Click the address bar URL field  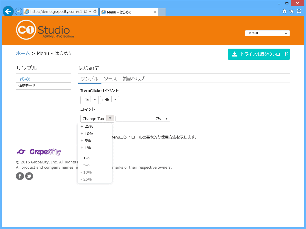pos(56,11)
